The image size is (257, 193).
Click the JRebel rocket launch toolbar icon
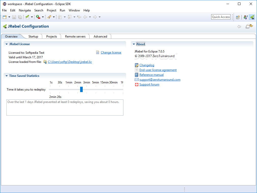click(x=27, y=17)
